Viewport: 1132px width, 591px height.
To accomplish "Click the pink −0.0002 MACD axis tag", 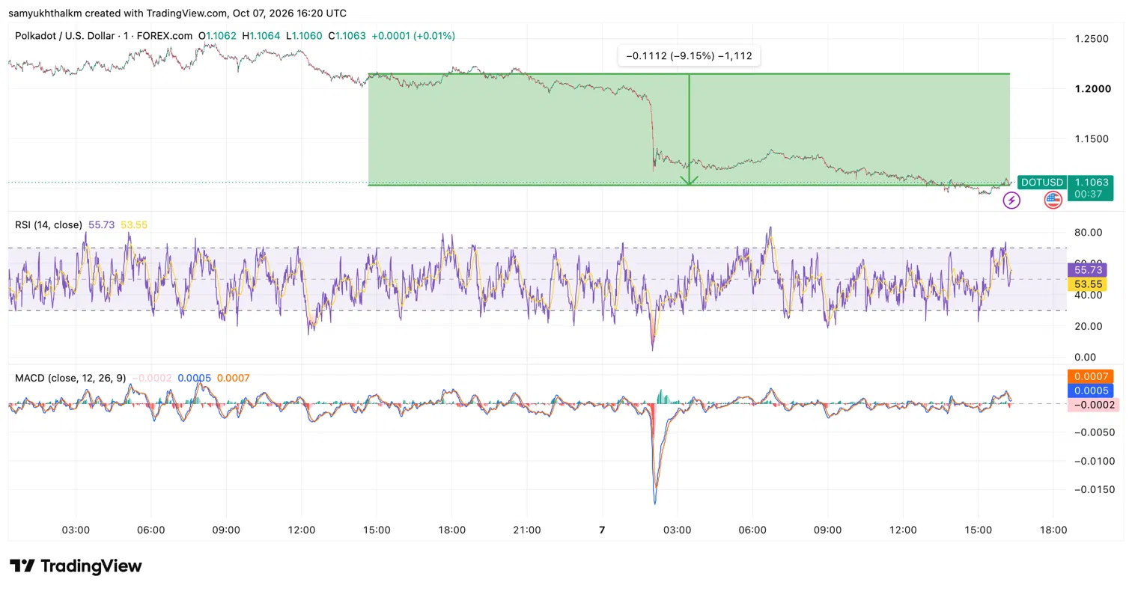I will click(1094, 405).
